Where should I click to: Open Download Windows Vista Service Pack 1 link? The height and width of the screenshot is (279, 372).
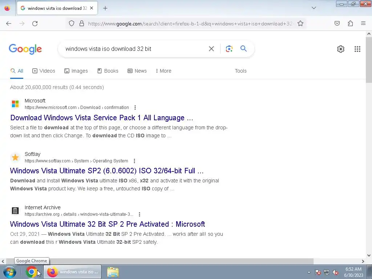click(102, 118)
